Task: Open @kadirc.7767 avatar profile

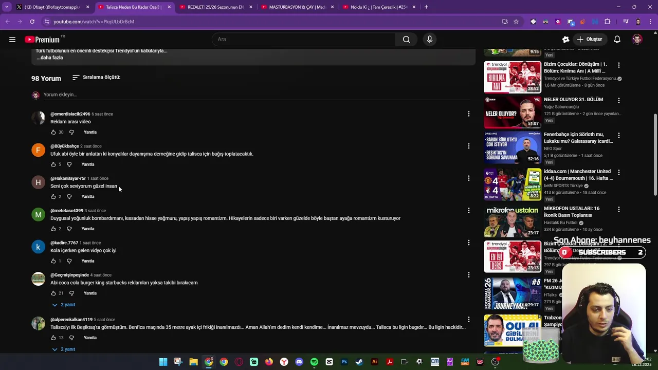Action: 39,247
